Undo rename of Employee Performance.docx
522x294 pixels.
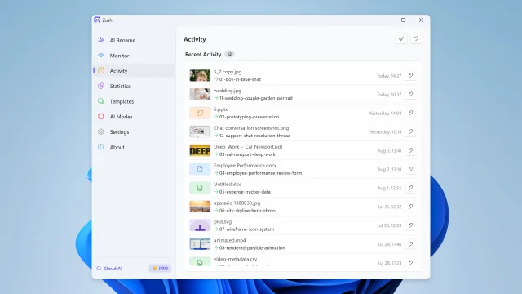(x=411, y=169)
